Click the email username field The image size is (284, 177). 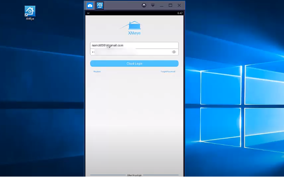(134, 45)
